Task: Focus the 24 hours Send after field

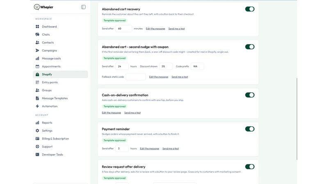Action: (x=122, y=66)
